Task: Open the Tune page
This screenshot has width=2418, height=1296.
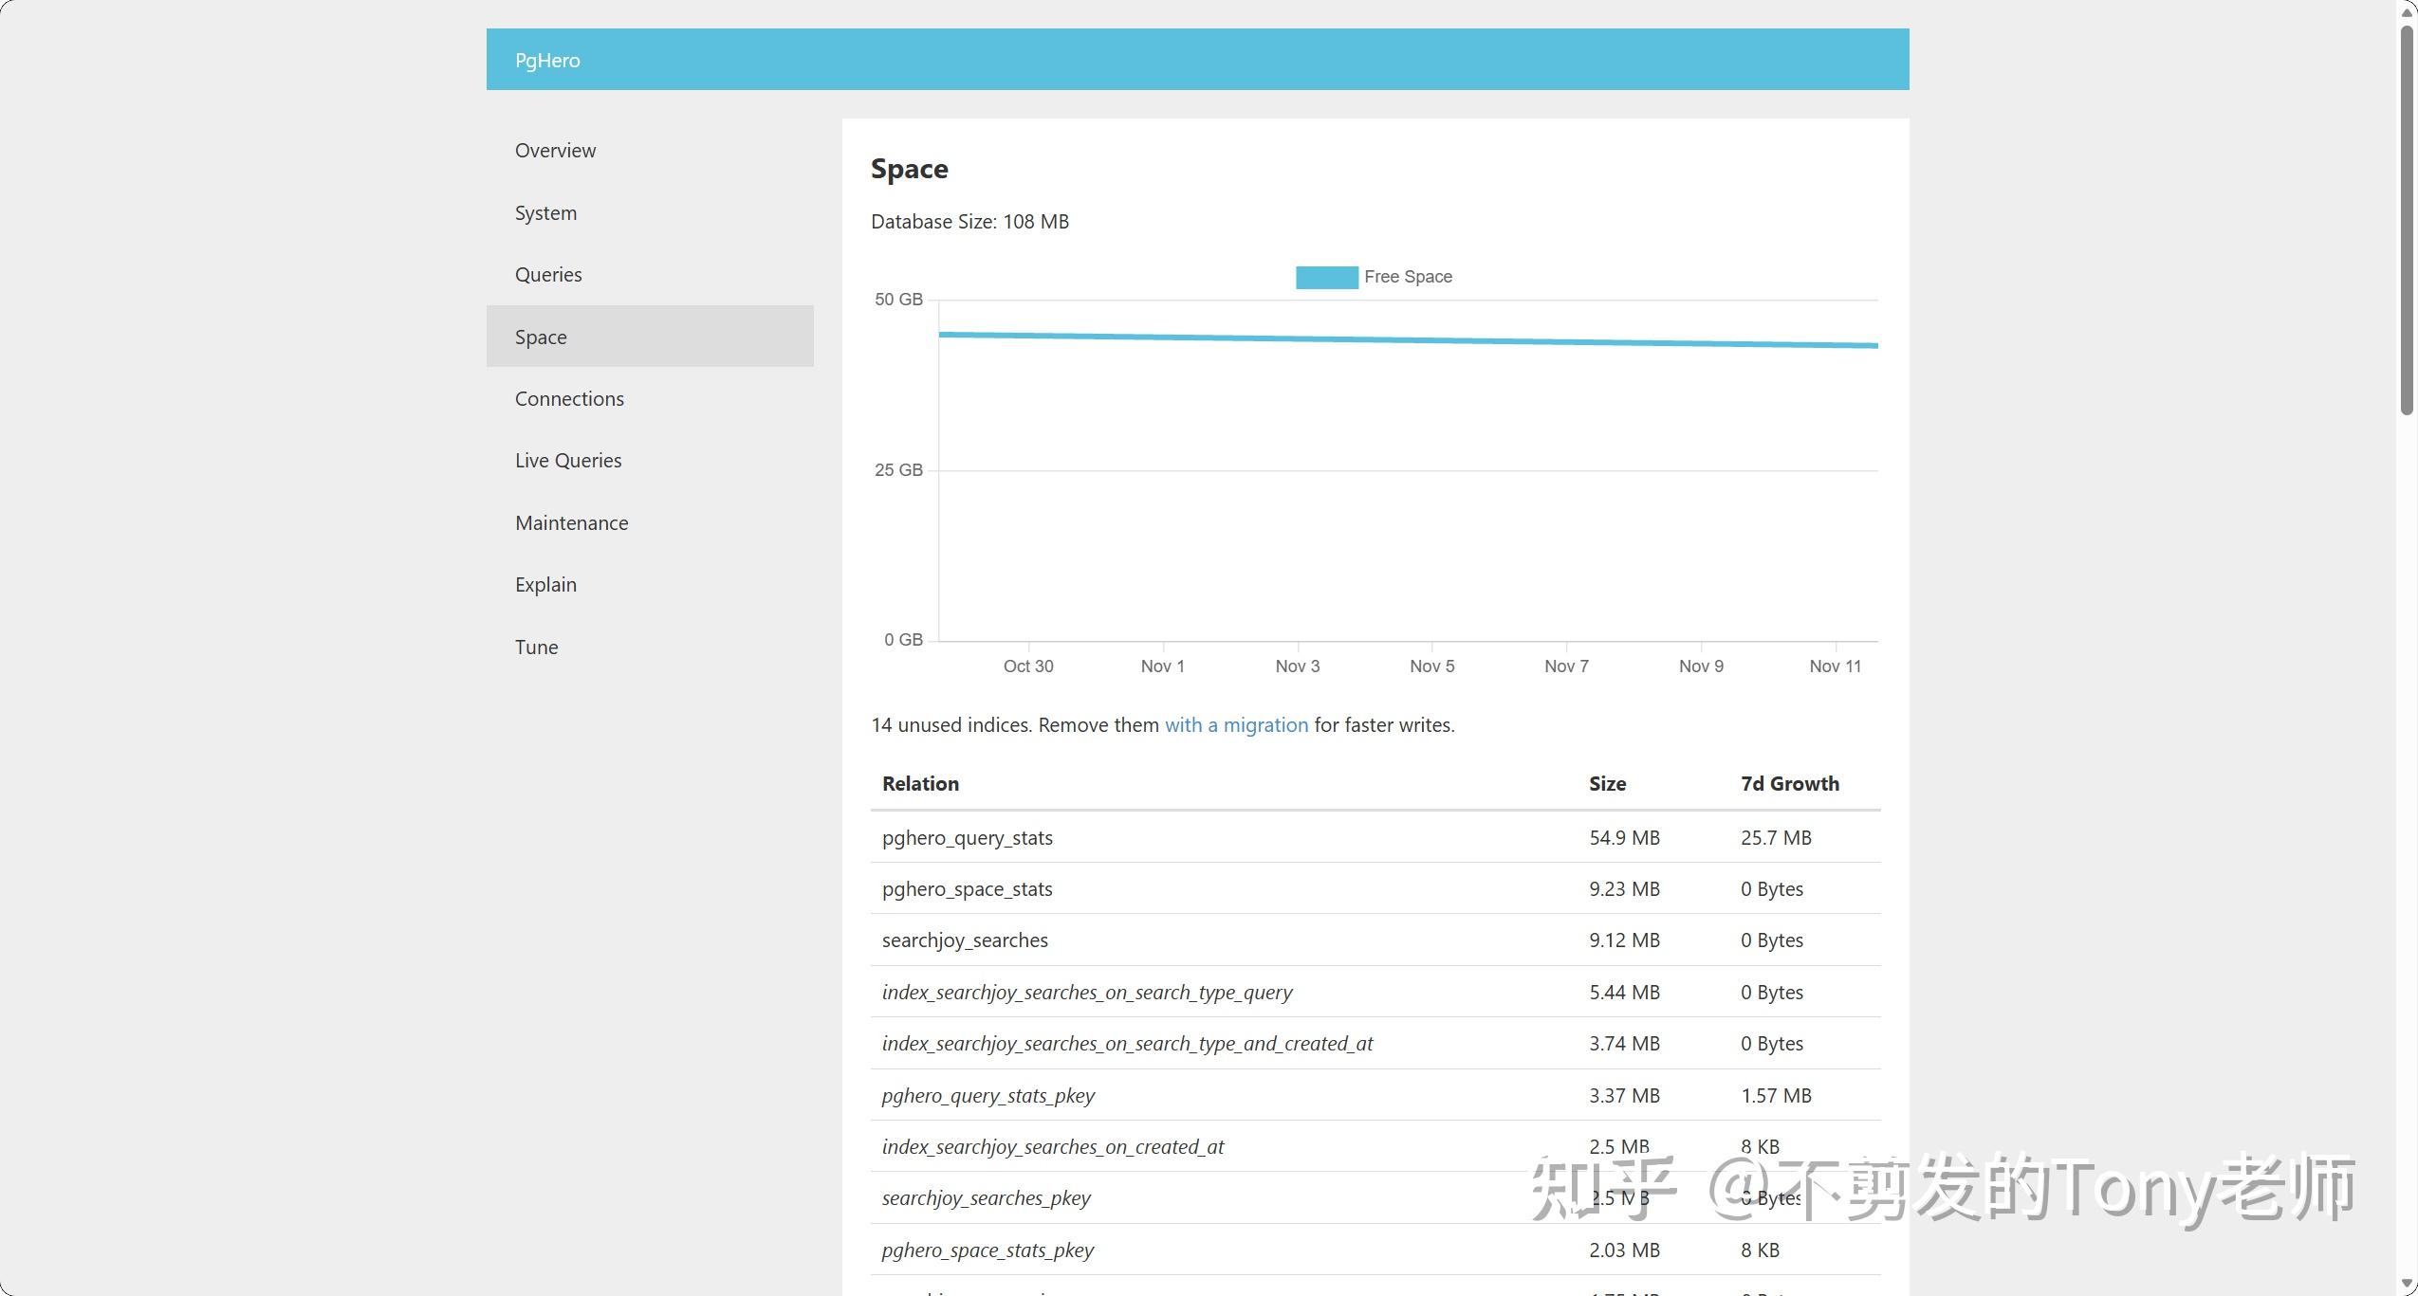Action: tap(536, 648)
